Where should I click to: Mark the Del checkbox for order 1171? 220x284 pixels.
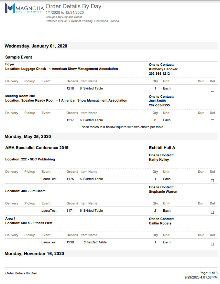tap(212, 212)
